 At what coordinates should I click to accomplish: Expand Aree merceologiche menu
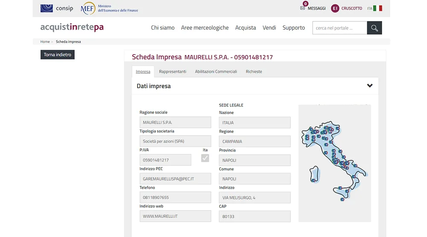tap(205, 28)
